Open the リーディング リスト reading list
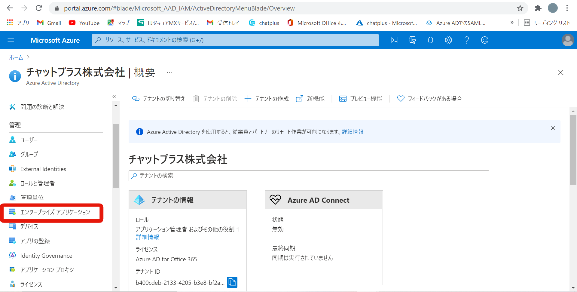Image resolution: width=577 pixels, height=292 pixels. pyautogui.click(x=547, y=23)
